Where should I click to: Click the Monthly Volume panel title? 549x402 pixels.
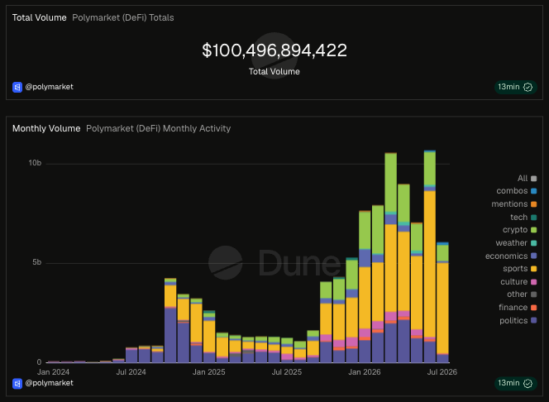point(46,128)
